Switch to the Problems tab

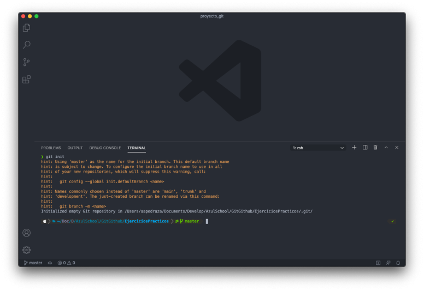coord(51,148)
